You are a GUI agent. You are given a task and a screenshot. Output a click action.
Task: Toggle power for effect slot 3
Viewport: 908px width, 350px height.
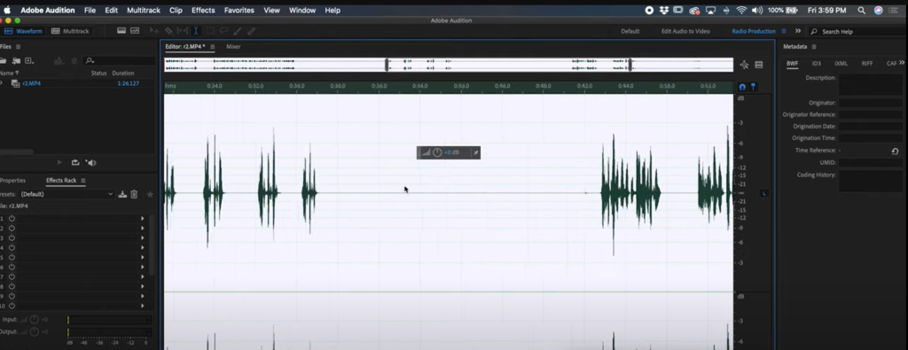pyautogui.click(x=12, y=237)
